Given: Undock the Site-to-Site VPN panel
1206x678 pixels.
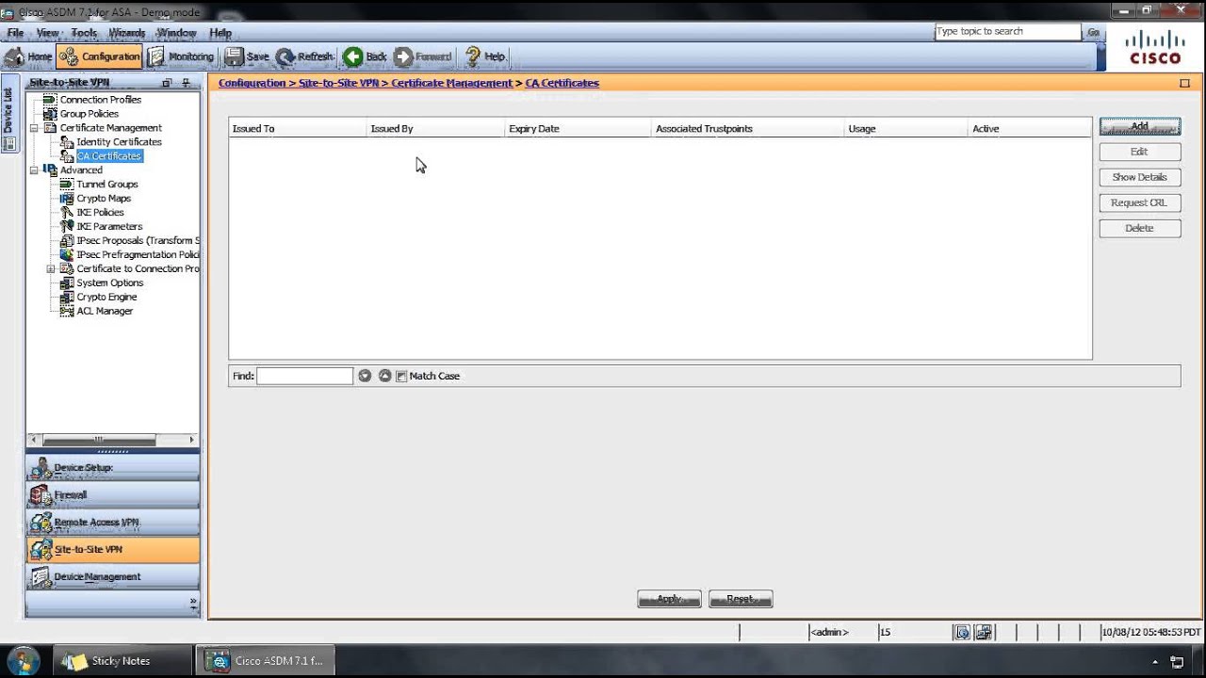Looking at the screenshot, I should (167, 83).
